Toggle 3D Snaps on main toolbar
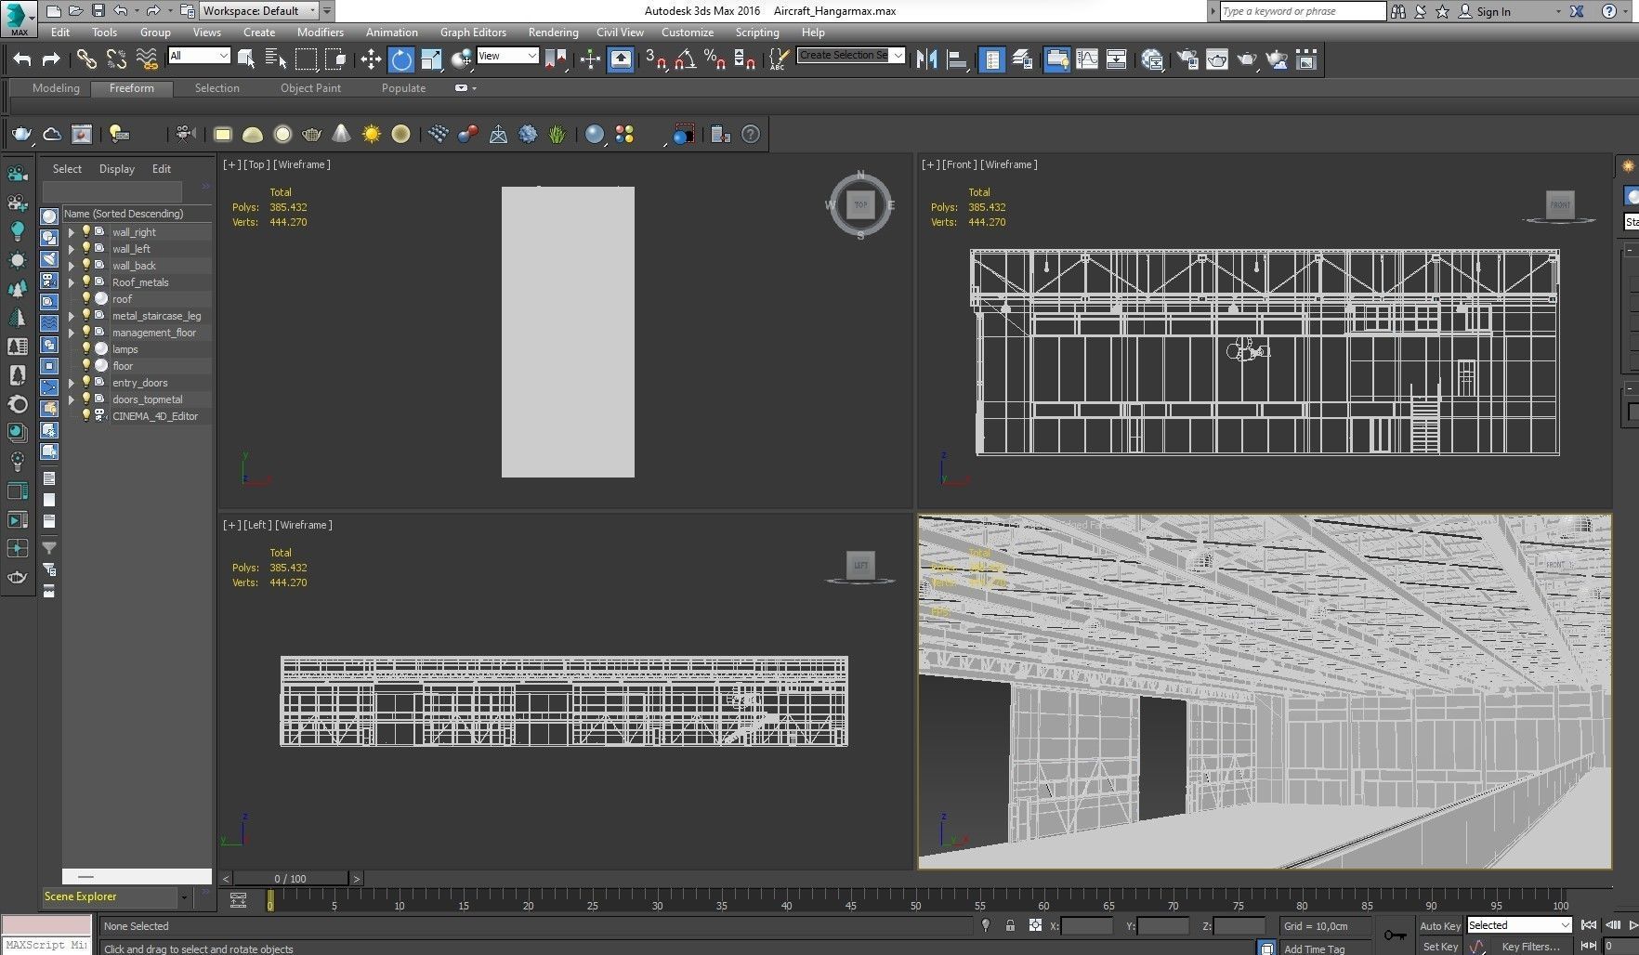 point(655,60)
